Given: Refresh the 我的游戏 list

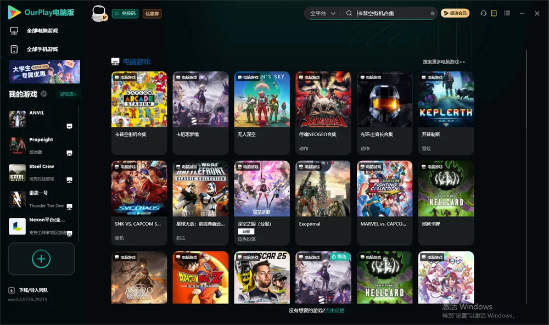Looking at the screenshot, I should point(44,94).
